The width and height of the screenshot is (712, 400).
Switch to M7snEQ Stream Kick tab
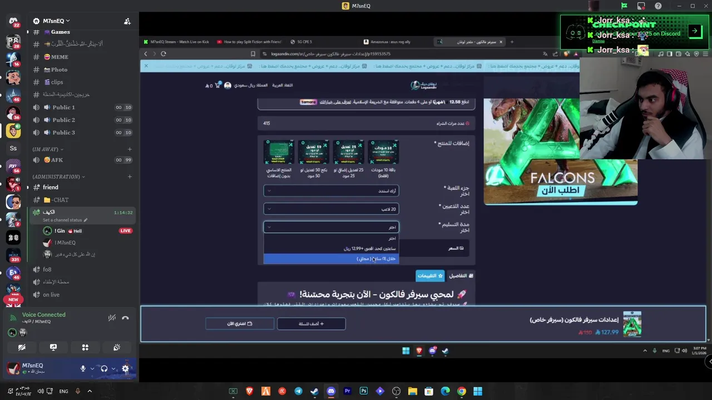pyautogui.click(x=176, y=42)
